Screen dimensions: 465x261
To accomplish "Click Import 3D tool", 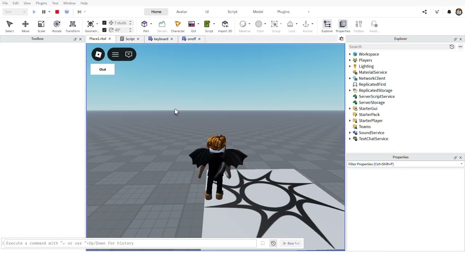I will pyautogui.click(x=225, y=26).
